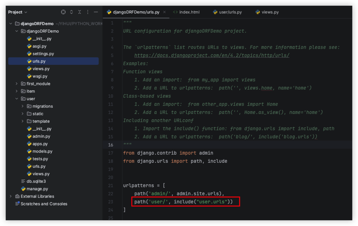
Task: Click the Select Opened File crosshair icon
Action: click(63, 12)
